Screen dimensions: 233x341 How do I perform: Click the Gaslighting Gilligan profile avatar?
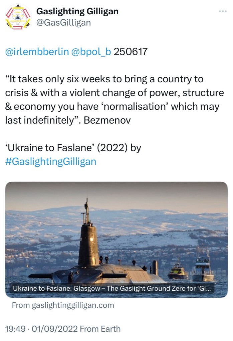17,17
